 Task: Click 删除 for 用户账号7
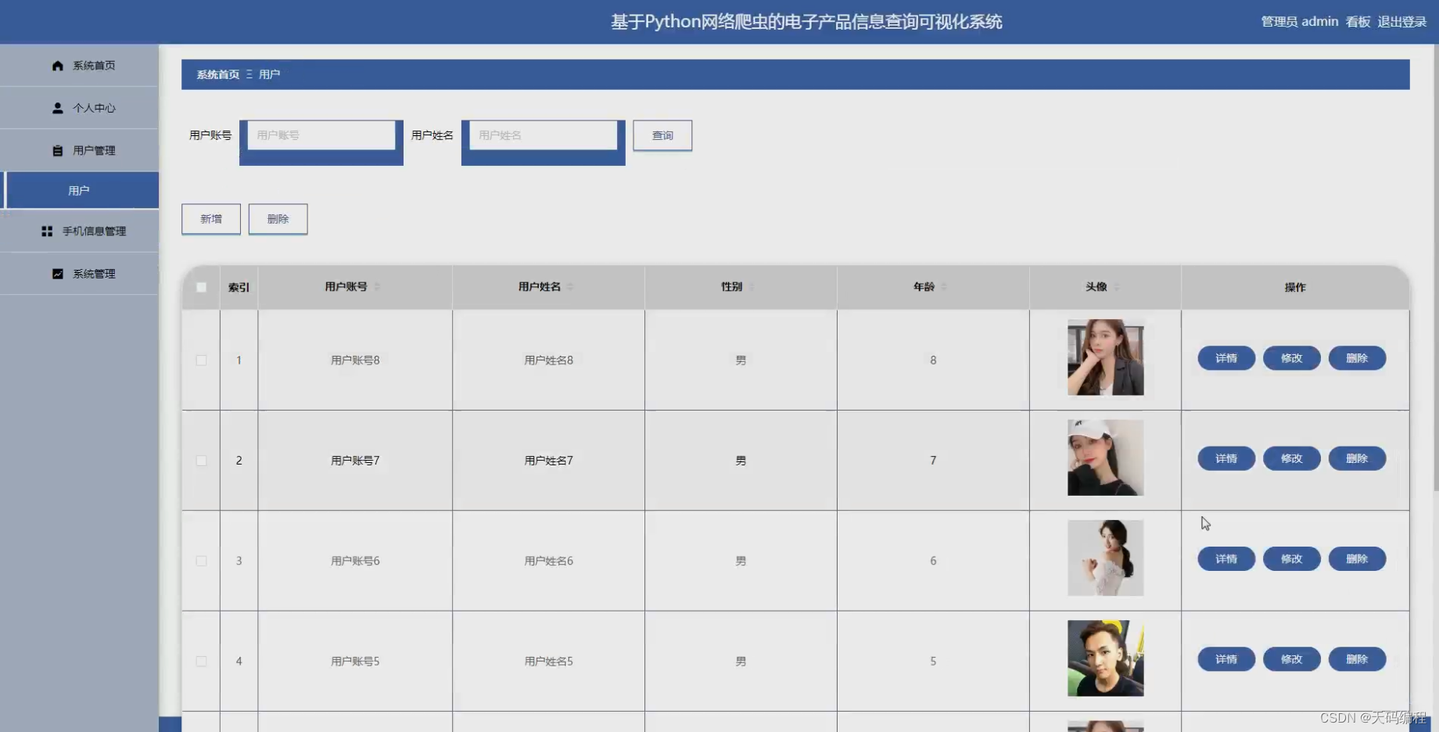1357,458
